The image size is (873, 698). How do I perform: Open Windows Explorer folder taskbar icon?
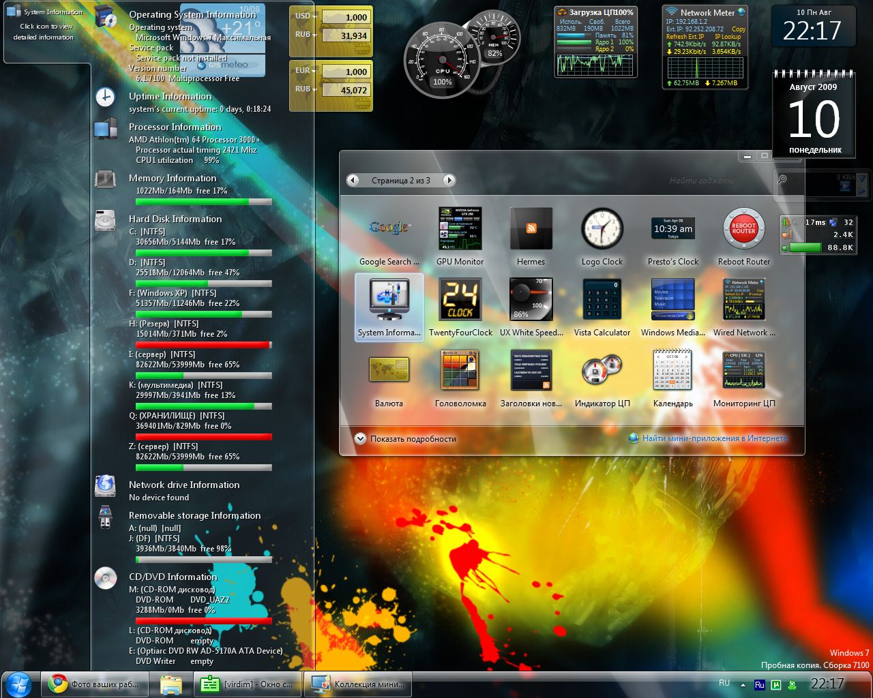point(171,684)
